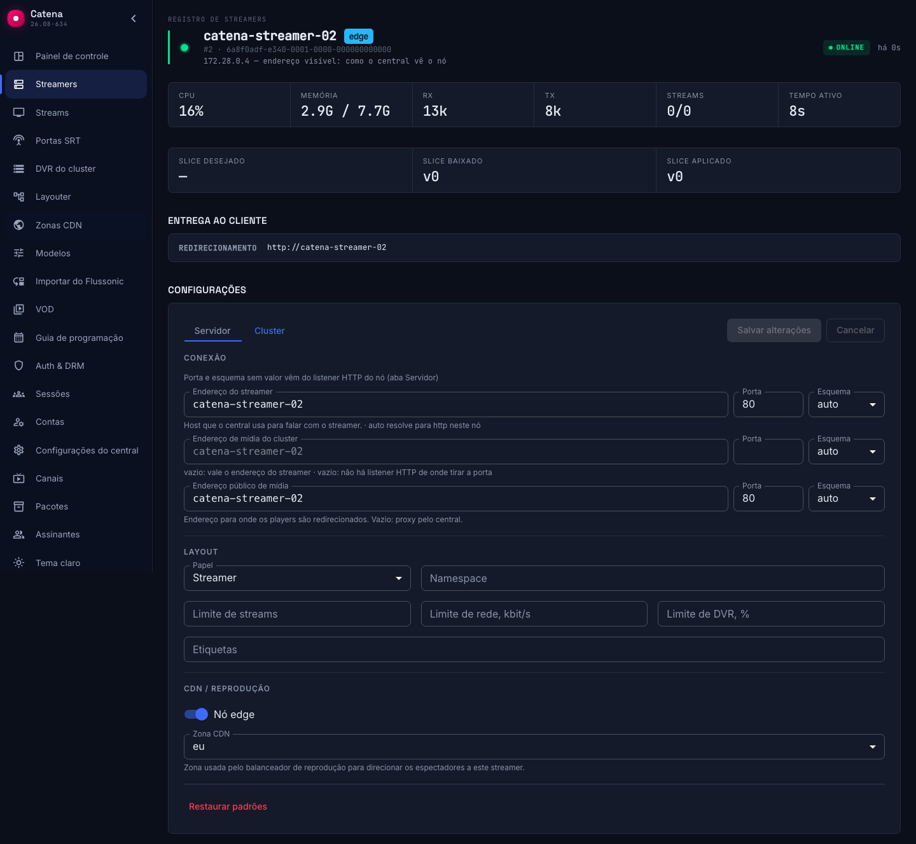Collapse the sidebar with the chevron
The image size is (916, 844).
134,18
